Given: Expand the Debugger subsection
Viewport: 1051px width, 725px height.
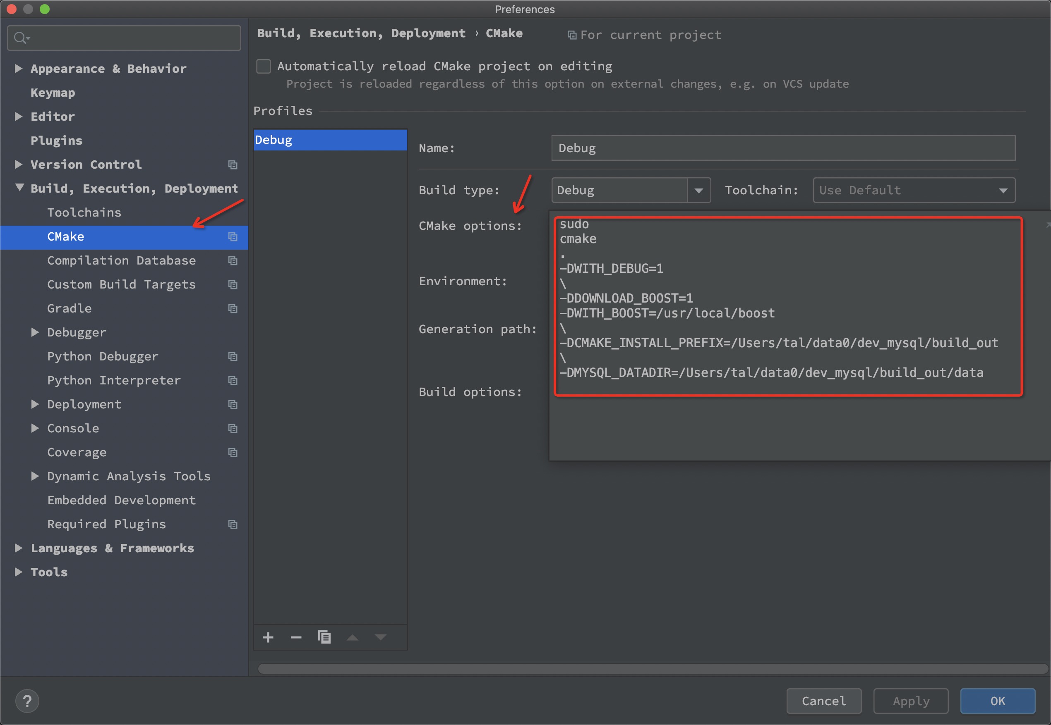Looking at the screenshot, I should click(35, 332).
